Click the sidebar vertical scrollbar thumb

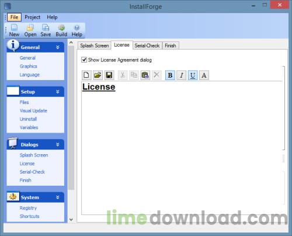tap(71, 117)
